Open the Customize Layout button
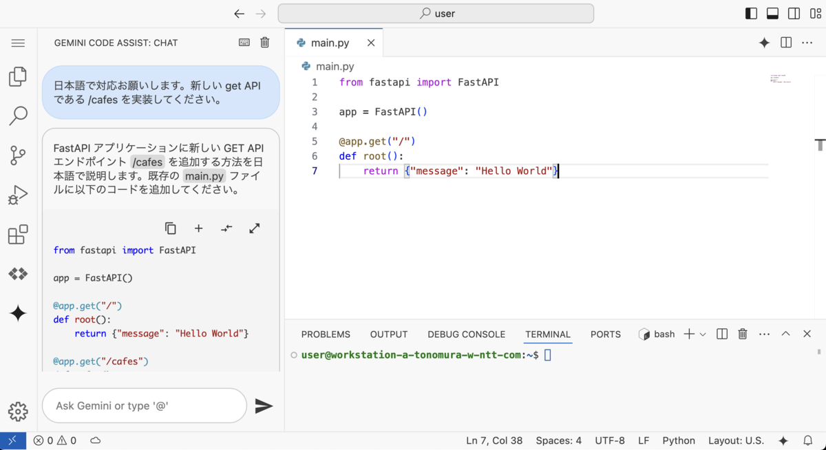Image resolution: width=826 pixels, height=450 pixels. tap(815, 14)
